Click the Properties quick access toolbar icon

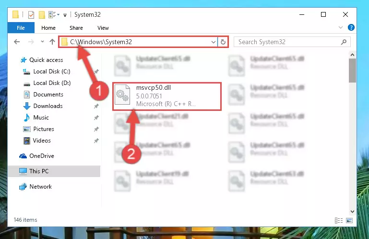click(31, 14)
